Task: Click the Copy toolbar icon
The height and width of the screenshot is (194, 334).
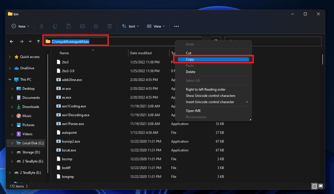Action: click(x=55, y=26)
